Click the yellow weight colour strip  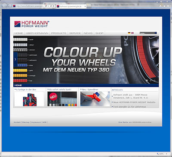[x=20, y=70]
